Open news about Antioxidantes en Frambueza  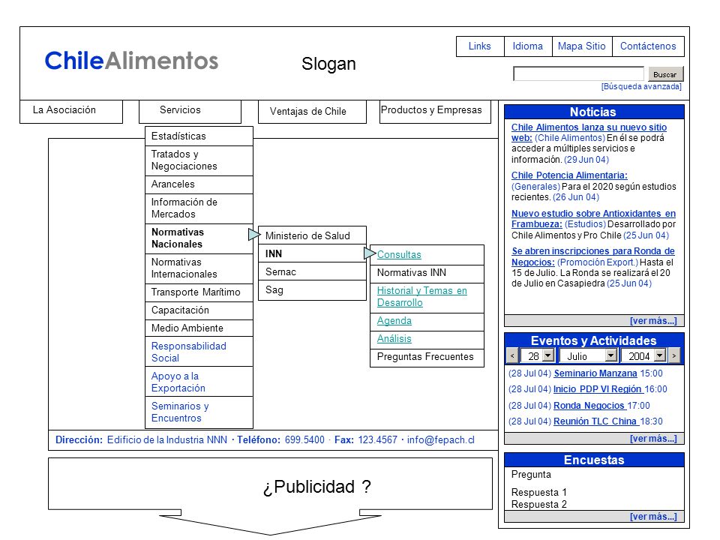click(x=593, y=218)
